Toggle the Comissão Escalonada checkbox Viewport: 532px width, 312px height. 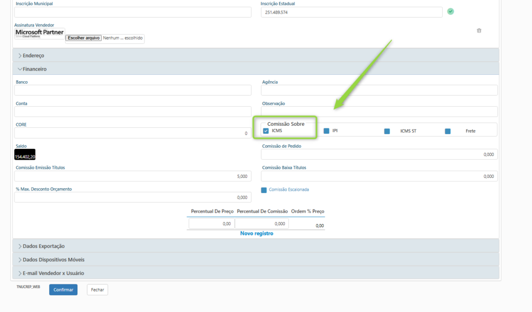(264, 190)
